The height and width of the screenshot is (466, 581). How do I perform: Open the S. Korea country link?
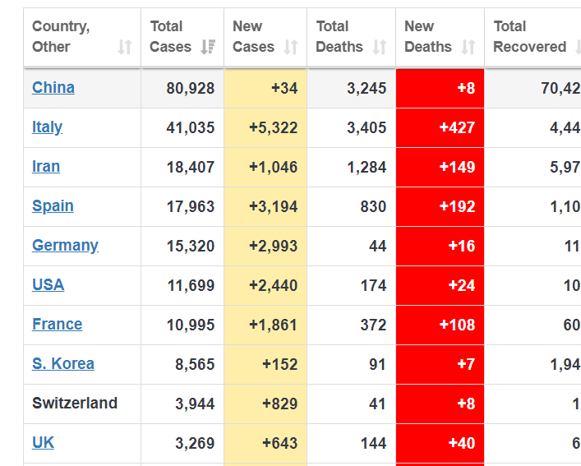63,364
